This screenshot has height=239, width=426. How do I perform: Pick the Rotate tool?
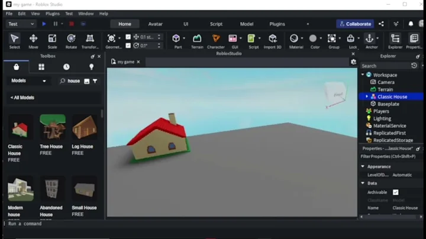pyautogui.click(x=71, y=41)
